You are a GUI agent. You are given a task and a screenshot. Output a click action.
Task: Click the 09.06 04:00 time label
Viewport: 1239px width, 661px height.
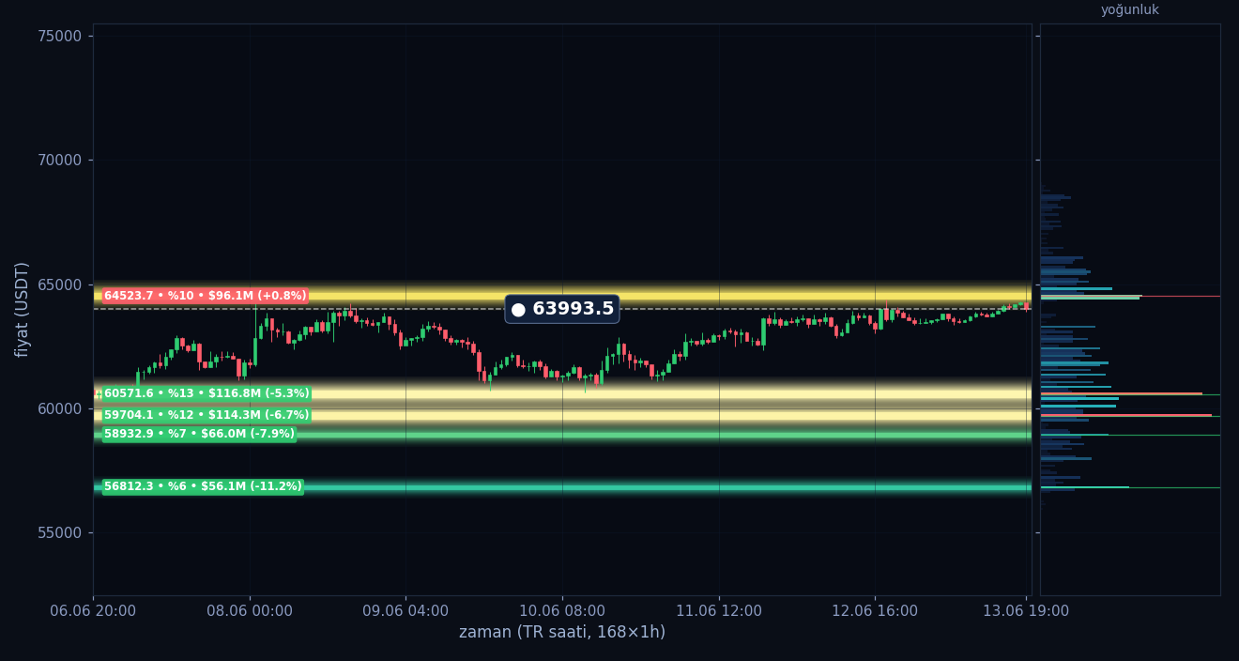[x=405, y=610]
